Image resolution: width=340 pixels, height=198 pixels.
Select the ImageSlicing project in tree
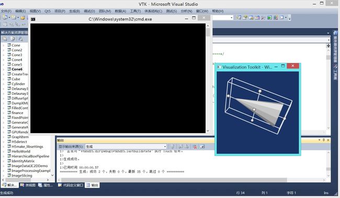(21, 175)
